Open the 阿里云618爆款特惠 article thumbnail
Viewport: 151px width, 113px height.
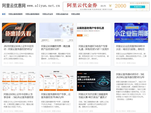[x=56, y=33]
